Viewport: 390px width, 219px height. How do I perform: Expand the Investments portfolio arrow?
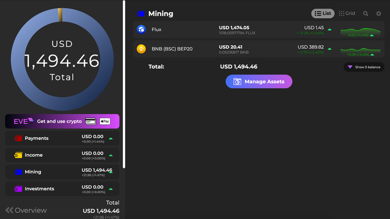111,189
